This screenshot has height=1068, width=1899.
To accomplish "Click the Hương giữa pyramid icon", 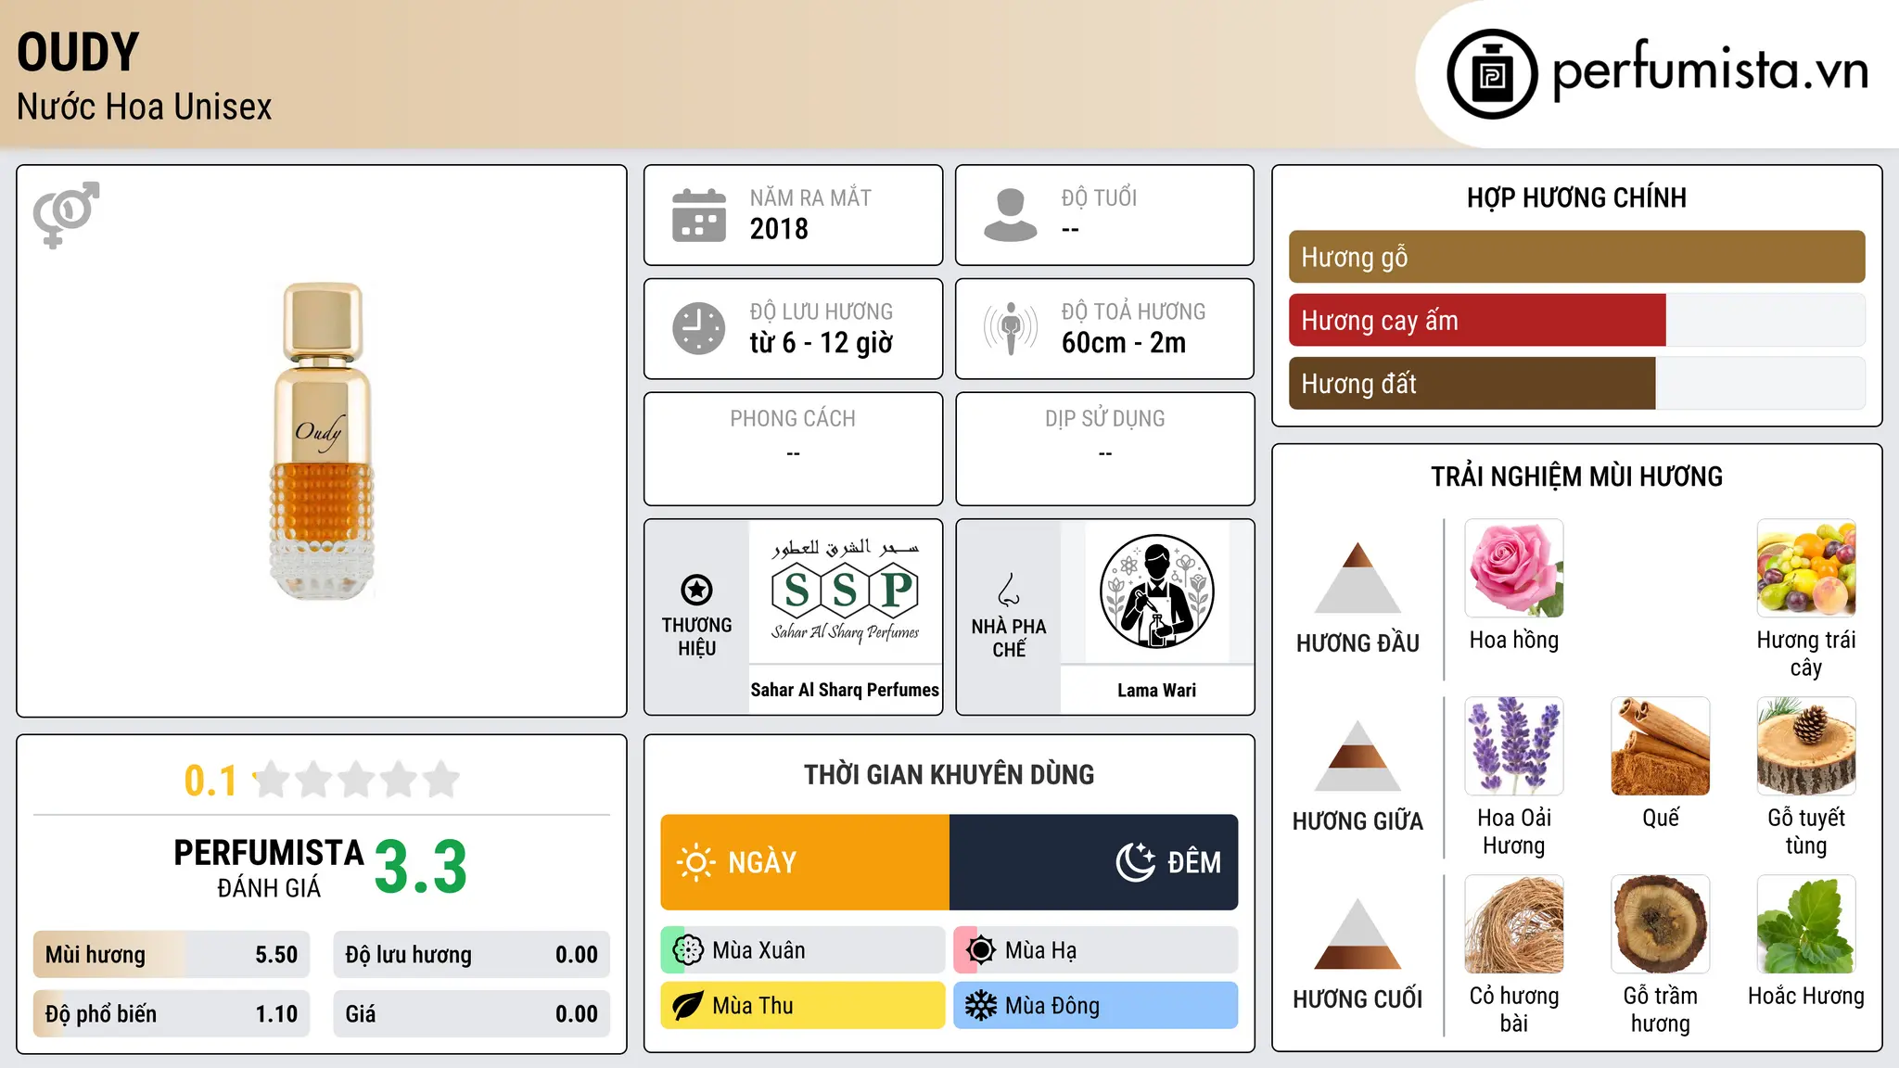I will pos(1357,756).
